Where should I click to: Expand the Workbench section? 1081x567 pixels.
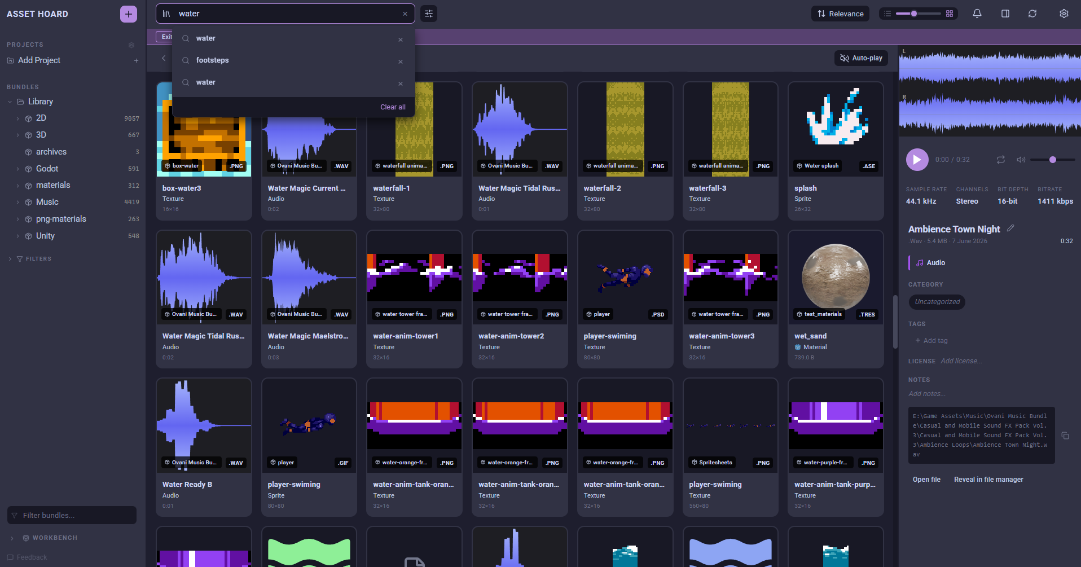point(12,538)
